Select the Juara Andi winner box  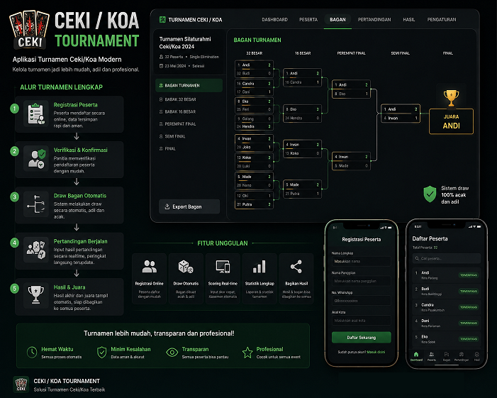(451, 122)
